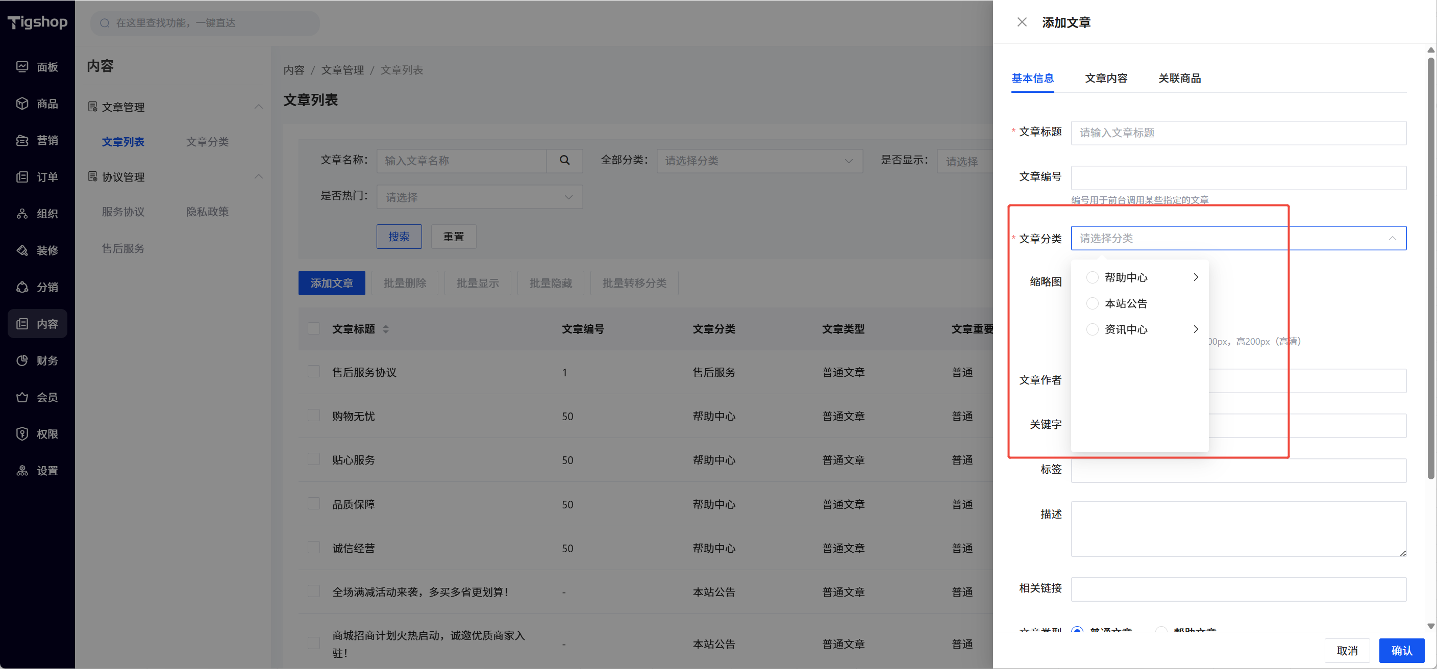This screenshot has width=1437, height=669.
Task: Click the 权限 shield icon in sidebar
Action: tap(22, 434)
